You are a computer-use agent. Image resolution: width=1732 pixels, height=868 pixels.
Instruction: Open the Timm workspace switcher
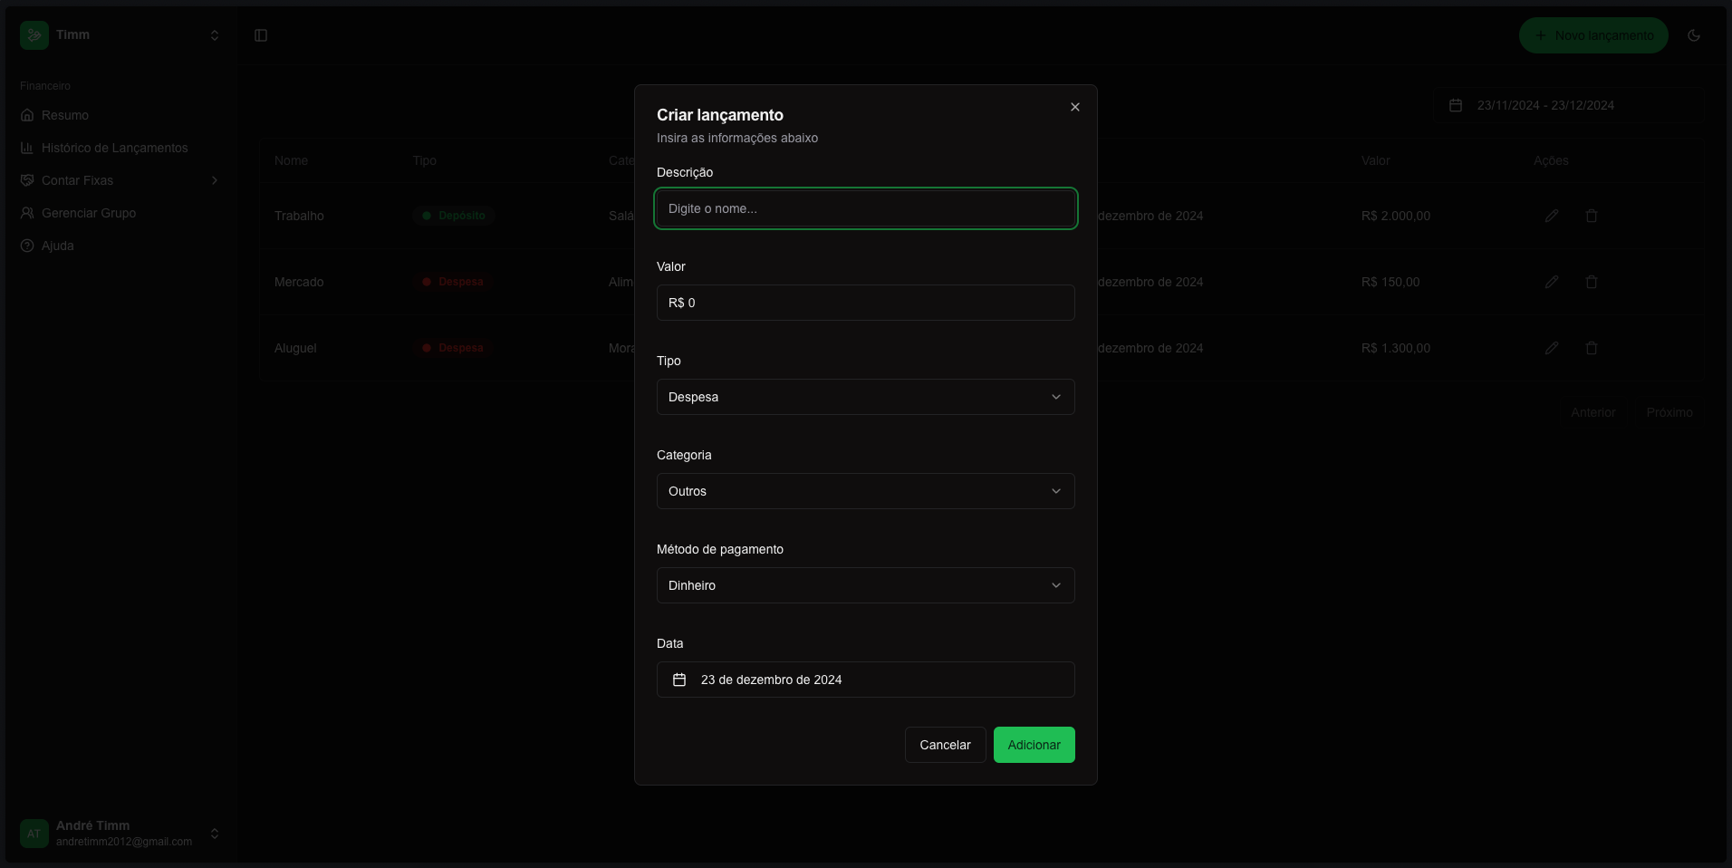(120, 35)
